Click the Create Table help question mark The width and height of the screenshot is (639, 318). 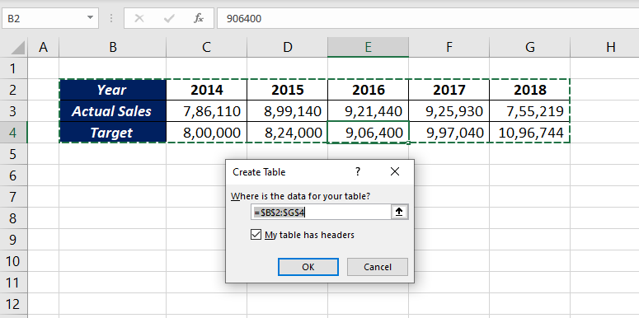(x=358, y=172)
